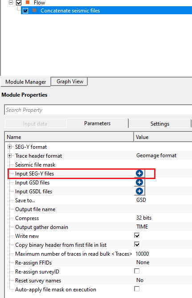Uncheck the Flow checkbox in tree
The width and height of the screenshot is (192, 298).
point(19,3)
